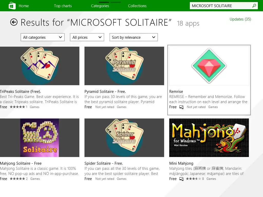Click the Windows Store bag icon
Viewport: 263px width, 197px height.
(12, 6)
